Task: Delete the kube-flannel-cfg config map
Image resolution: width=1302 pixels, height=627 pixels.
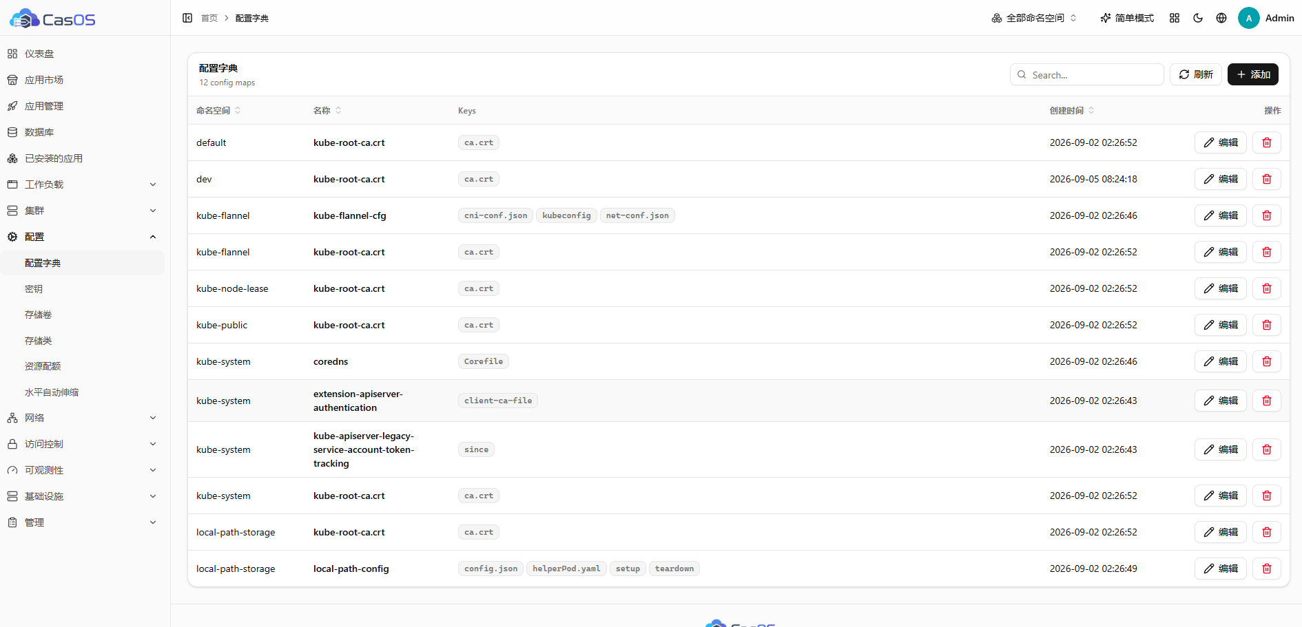Action: [1266, 215]
